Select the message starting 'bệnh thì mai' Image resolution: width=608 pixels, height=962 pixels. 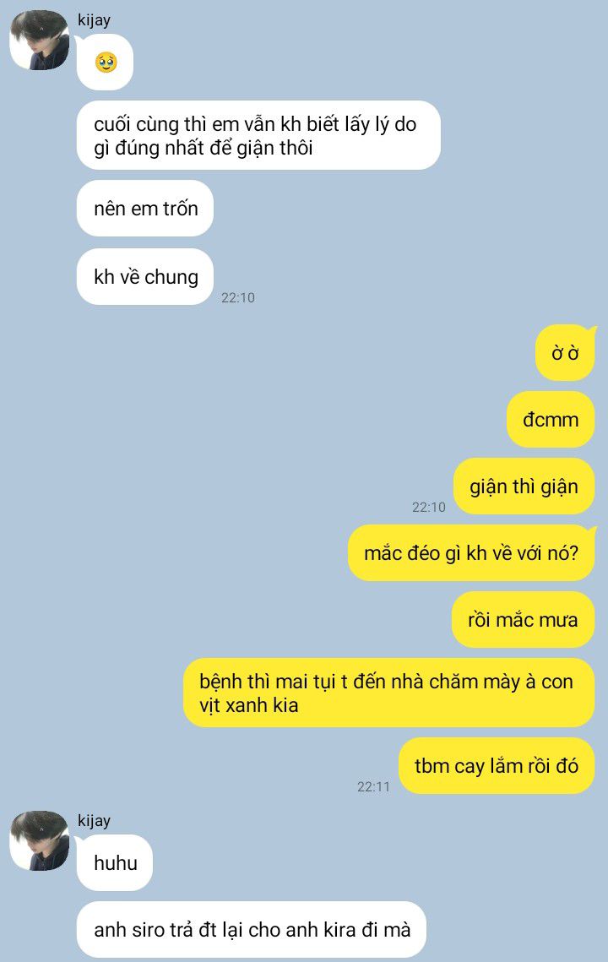coord(389,693)
